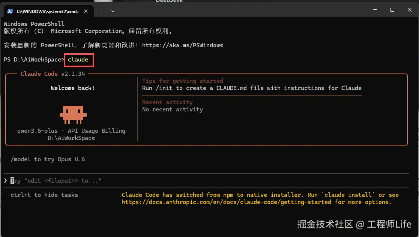Click the Microsoft Corporation copyright line
Screen dimensions: 419x237
pyautogui.click(x=88, y=31)
